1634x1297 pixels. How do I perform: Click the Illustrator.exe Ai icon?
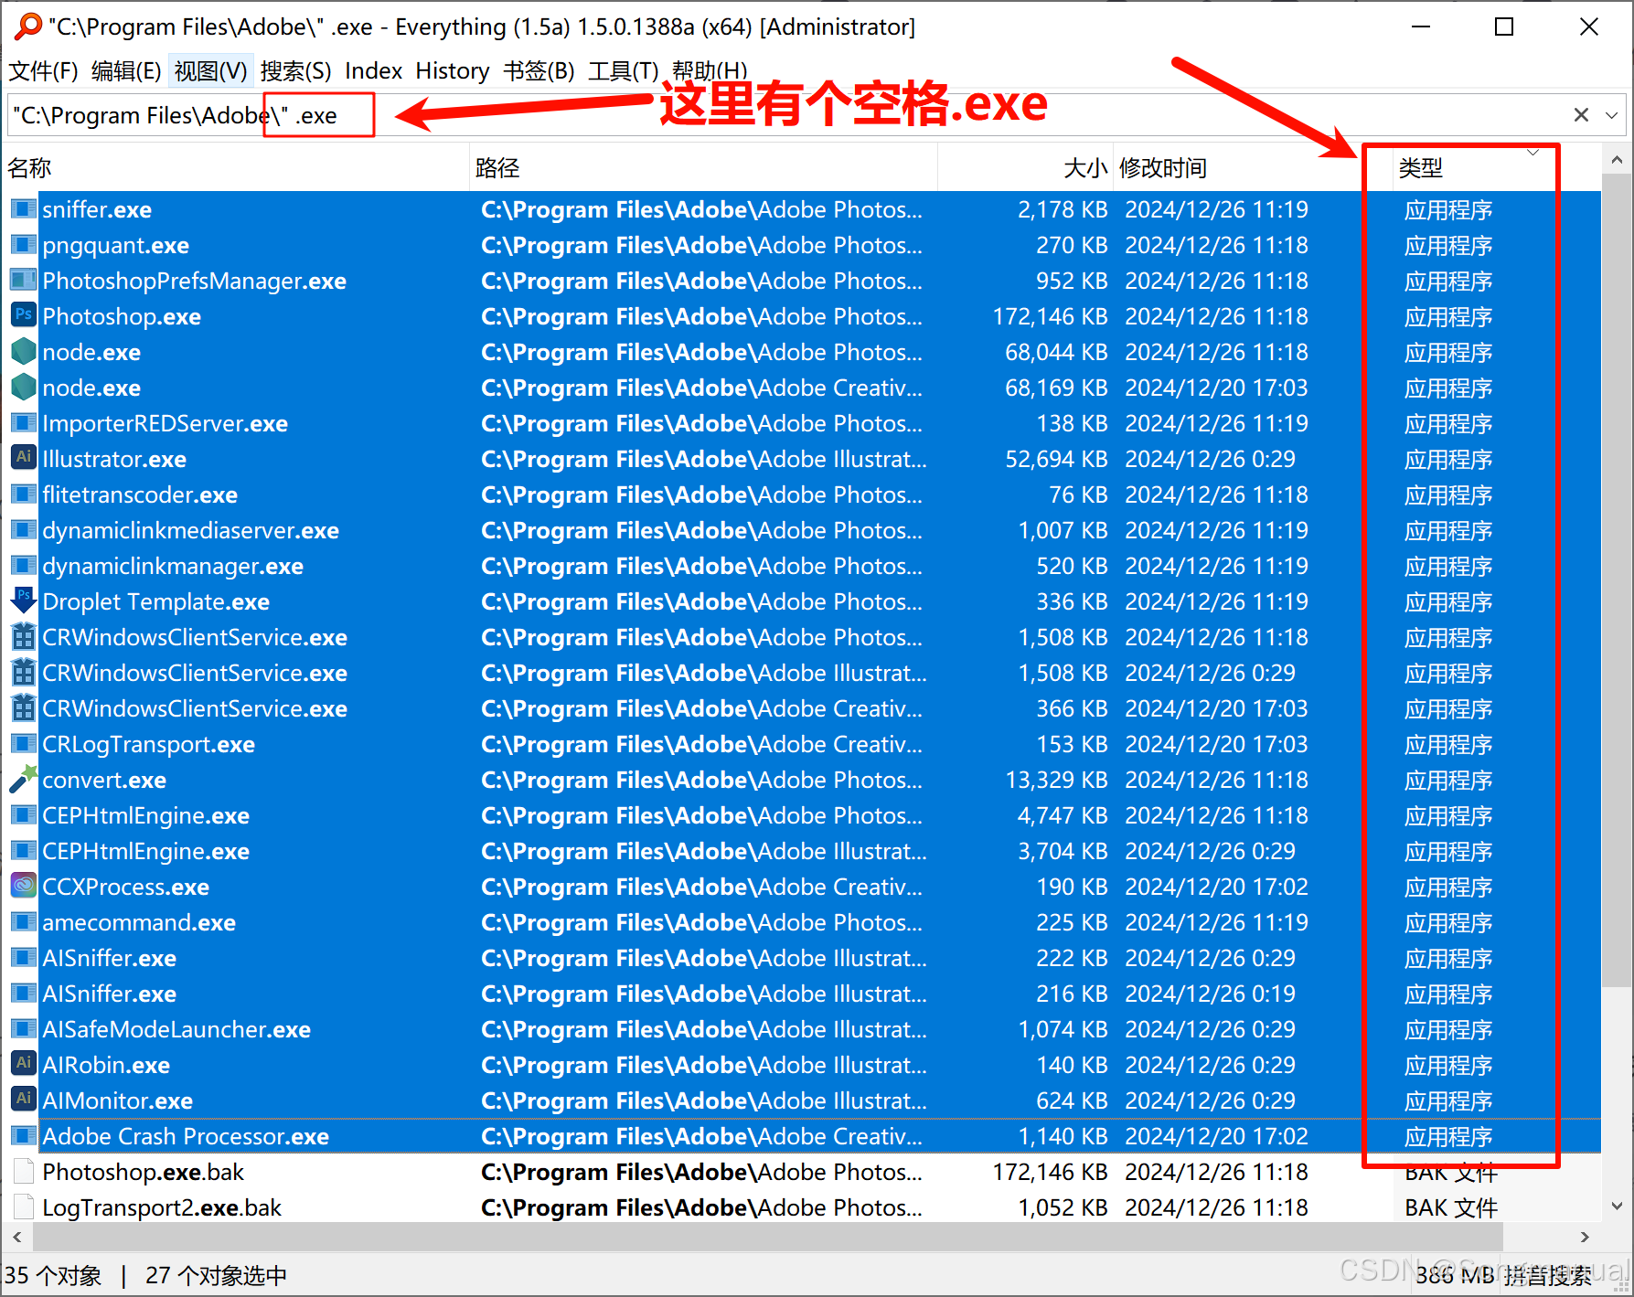click(24, 459)
